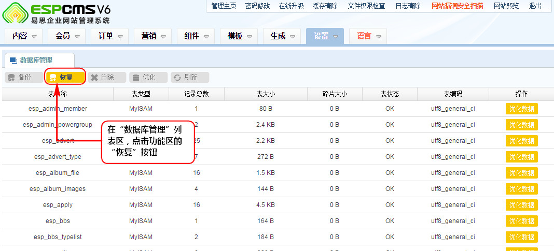Click the 删除 toolbar button
The width and height of the screenshot is (554, 251).
[107, 78]
